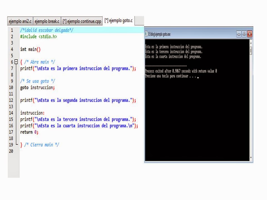Click the code fold marker at line 19

coord(16,145)
